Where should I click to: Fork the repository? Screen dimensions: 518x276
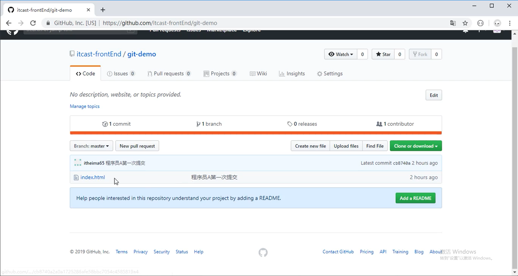tap(420, 54)
